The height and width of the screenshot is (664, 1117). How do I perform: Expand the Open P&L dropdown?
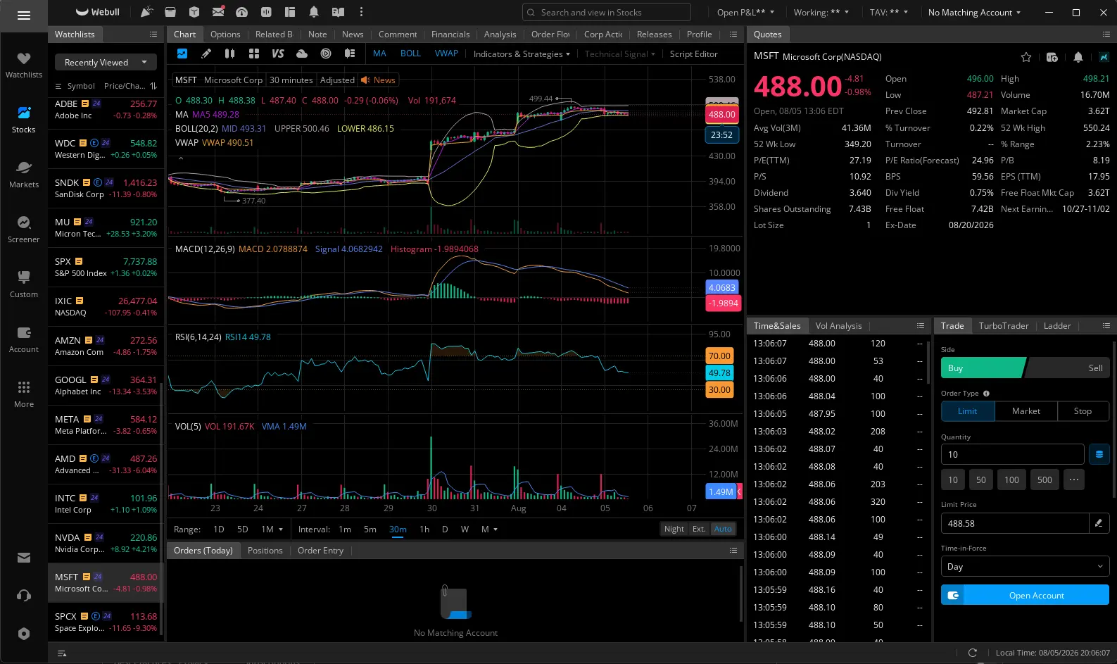tap(745, 13)
